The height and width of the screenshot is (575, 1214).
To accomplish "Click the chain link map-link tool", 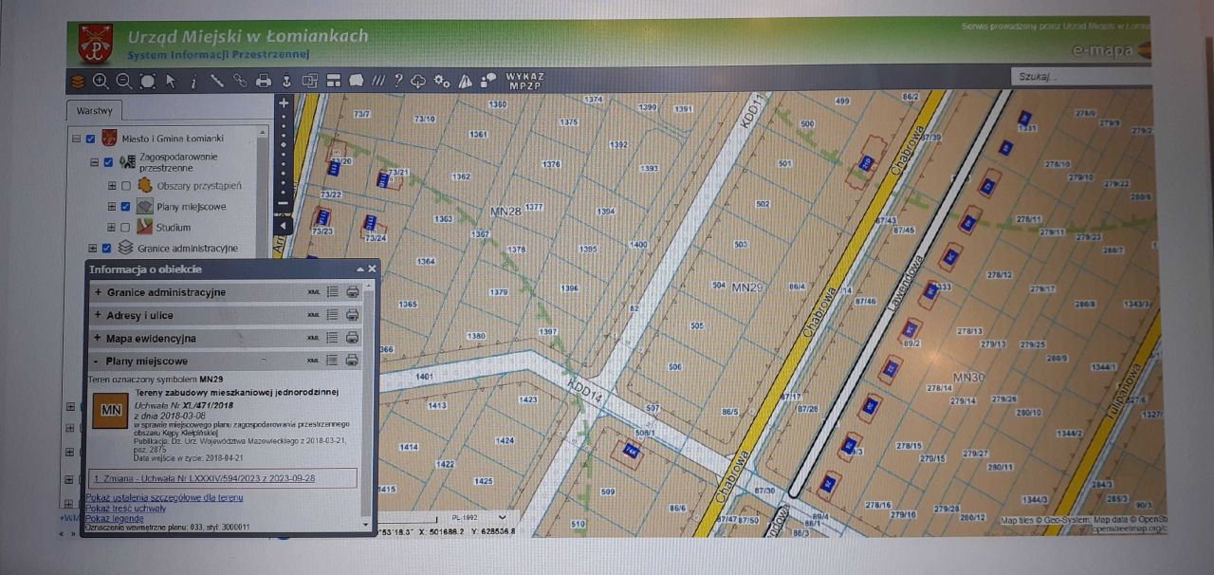I will click(240, 82).
